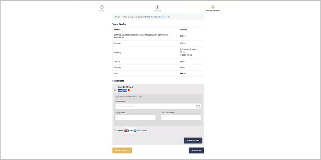The width and height of the screenshot is (321, 160).
Task: Choose Local Pickup shipping option
Action: coord(180,55)
